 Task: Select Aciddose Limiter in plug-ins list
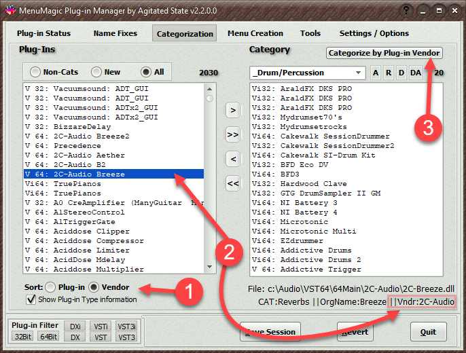click(x=114, y=250)
